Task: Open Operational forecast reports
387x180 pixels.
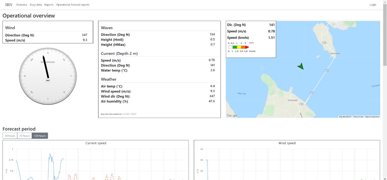Action: [x=73, y=5]
